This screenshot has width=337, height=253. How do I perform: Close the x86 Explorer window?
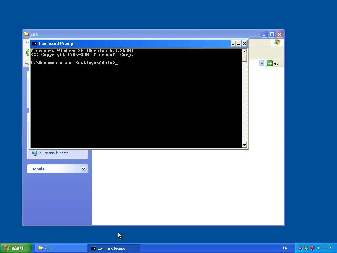(x=279, y=34)
